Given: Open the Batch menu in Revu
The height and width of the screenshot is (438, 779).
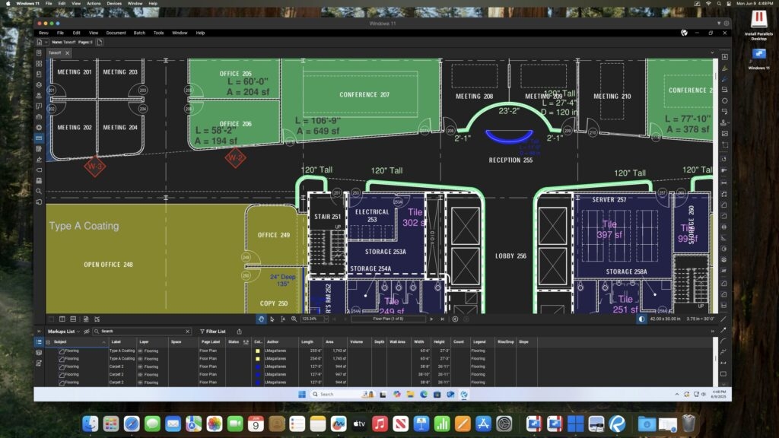Looking at the screenshot, I should click(x=138, y=33).
